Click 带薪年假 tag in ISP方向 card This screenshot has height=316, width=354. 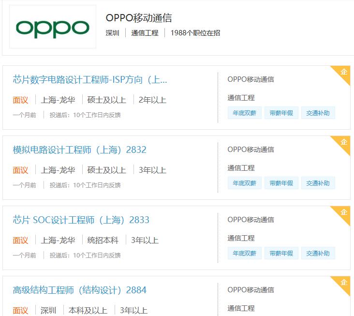tap(281, 113)
